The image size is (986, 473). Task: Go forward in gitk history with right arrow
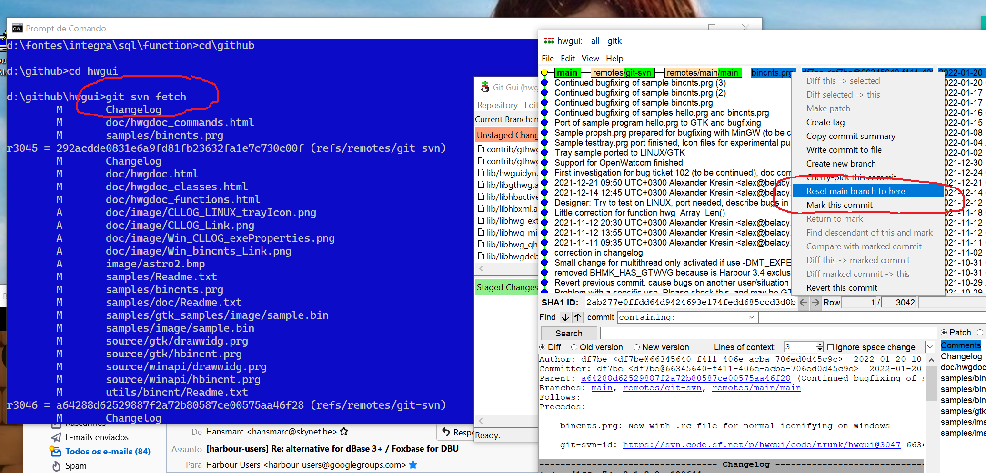[x=816, y=302]
